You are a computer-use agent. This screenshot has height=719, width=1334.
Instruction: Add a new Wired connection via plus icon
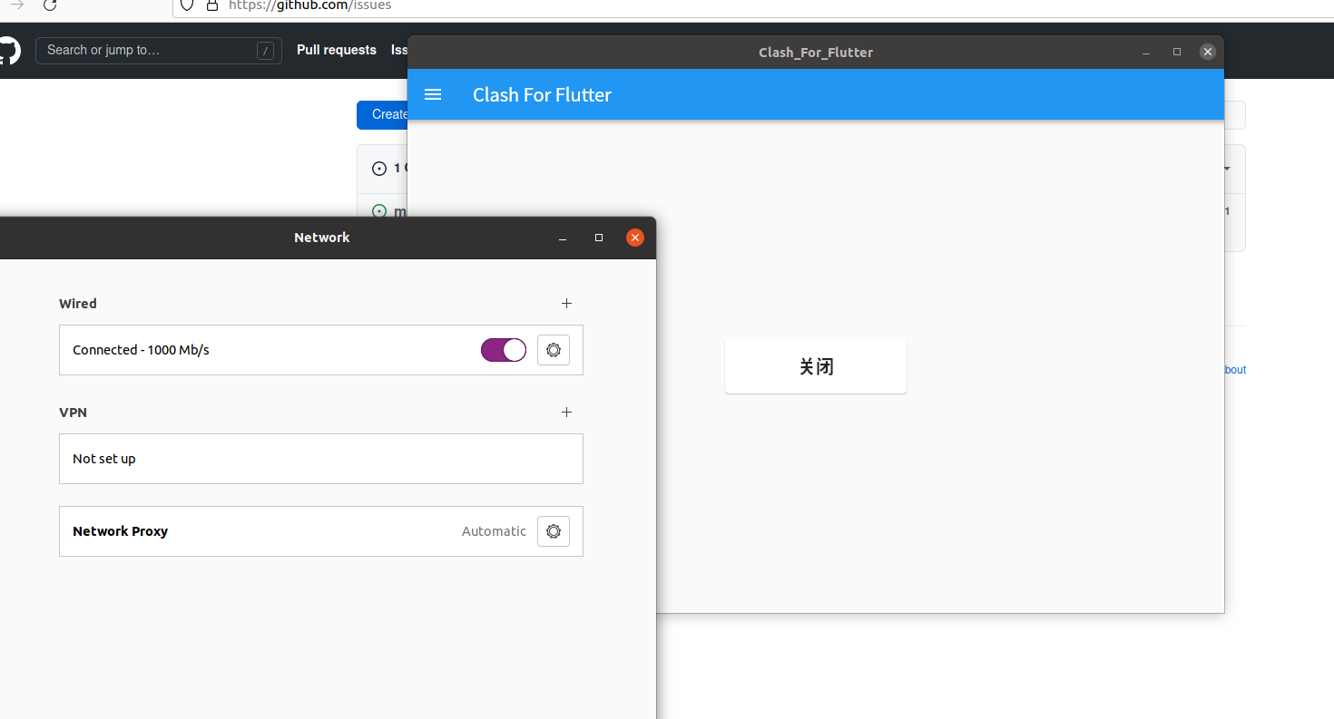(x=566, y=304)
